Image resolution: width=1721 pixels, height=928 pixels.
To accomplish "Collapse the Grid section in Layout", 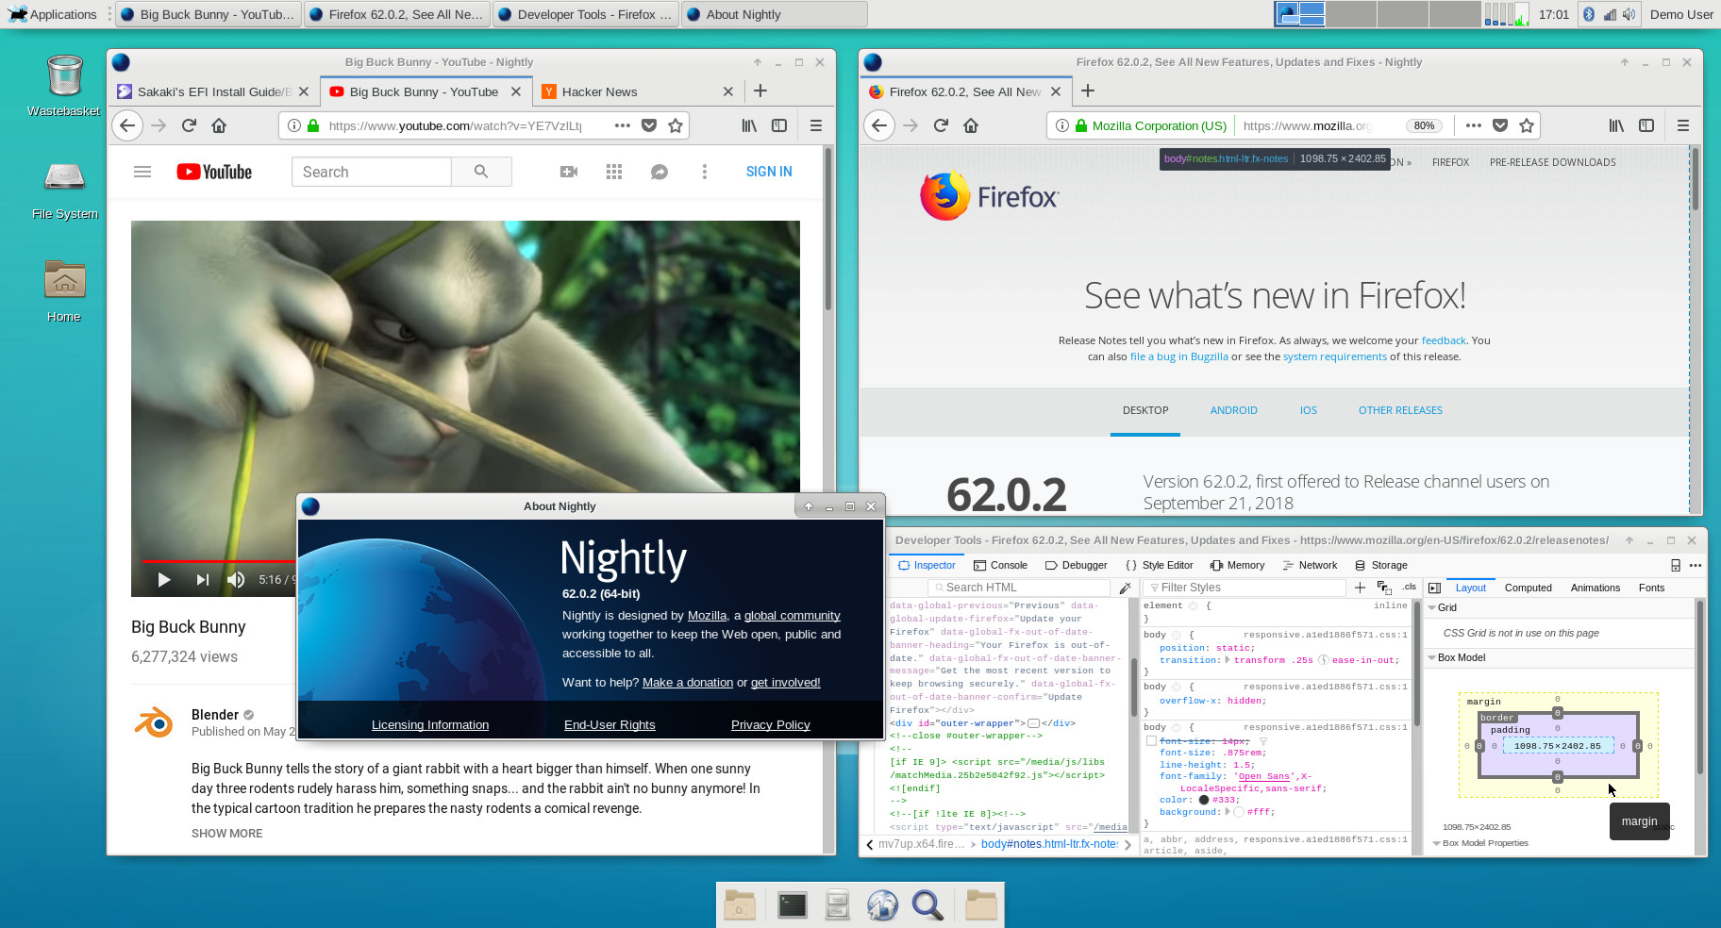I will click(1432, 607).
